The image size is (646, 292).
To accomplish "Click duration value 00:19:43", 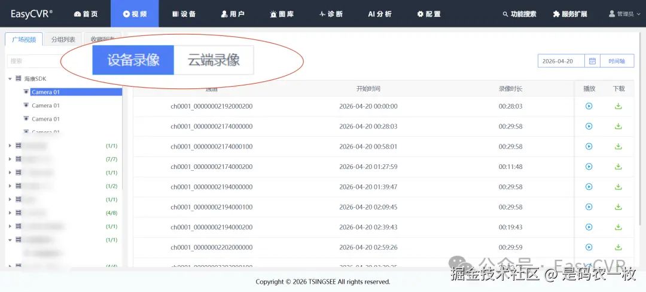I will (x=510, y=227).
